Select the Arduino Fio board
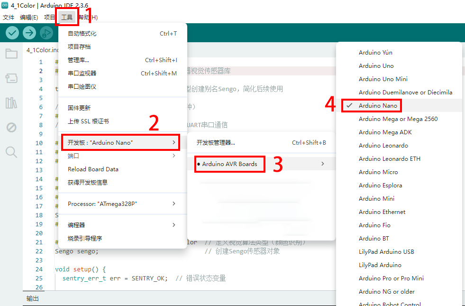The height and width of the screenshot is (306, 465). pos(399,225)
